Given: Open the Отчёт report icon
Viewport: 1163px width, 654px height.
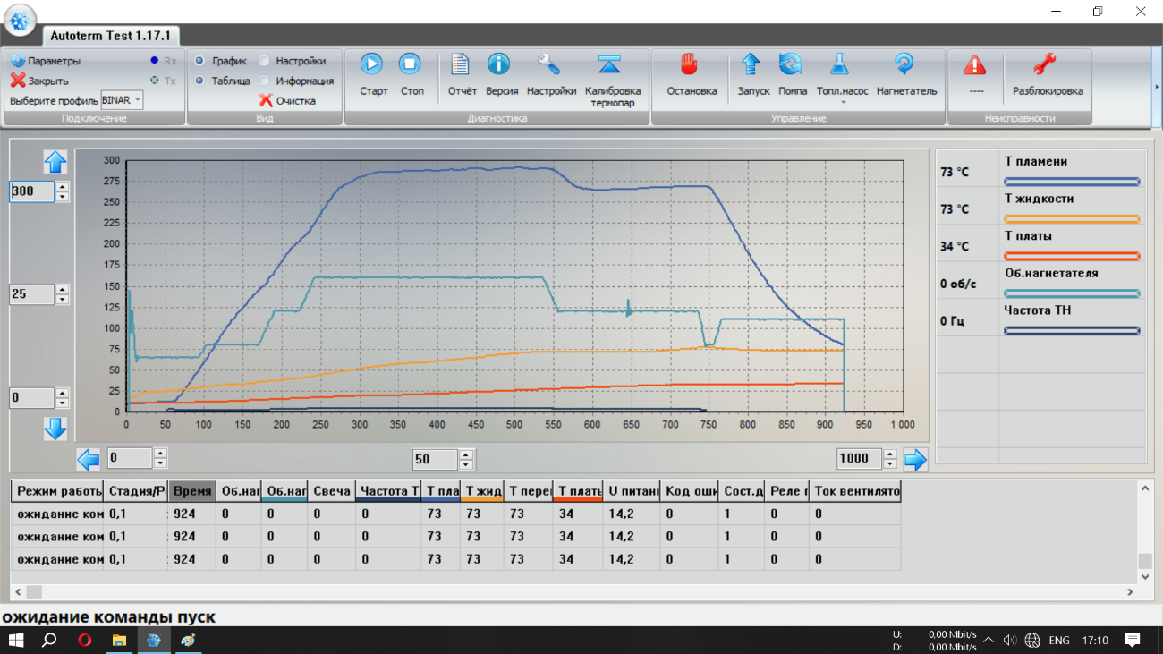Looking at the screenshot, I should [x=461, y=64].
